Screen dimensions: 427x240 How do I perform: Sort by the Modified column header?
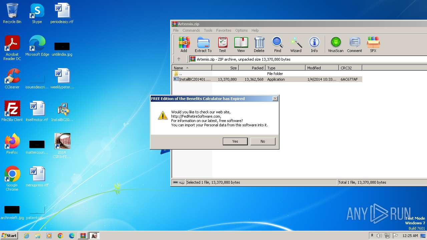[322, 68]
